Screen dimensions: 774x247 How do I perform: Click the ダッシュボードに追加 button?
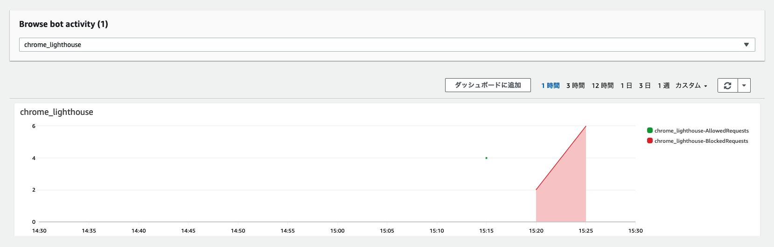[x=488, y=85]
